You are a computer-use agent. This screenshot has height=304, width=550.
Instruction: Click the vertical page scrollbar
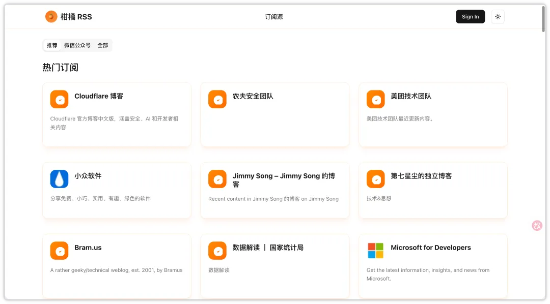[543, 19]
